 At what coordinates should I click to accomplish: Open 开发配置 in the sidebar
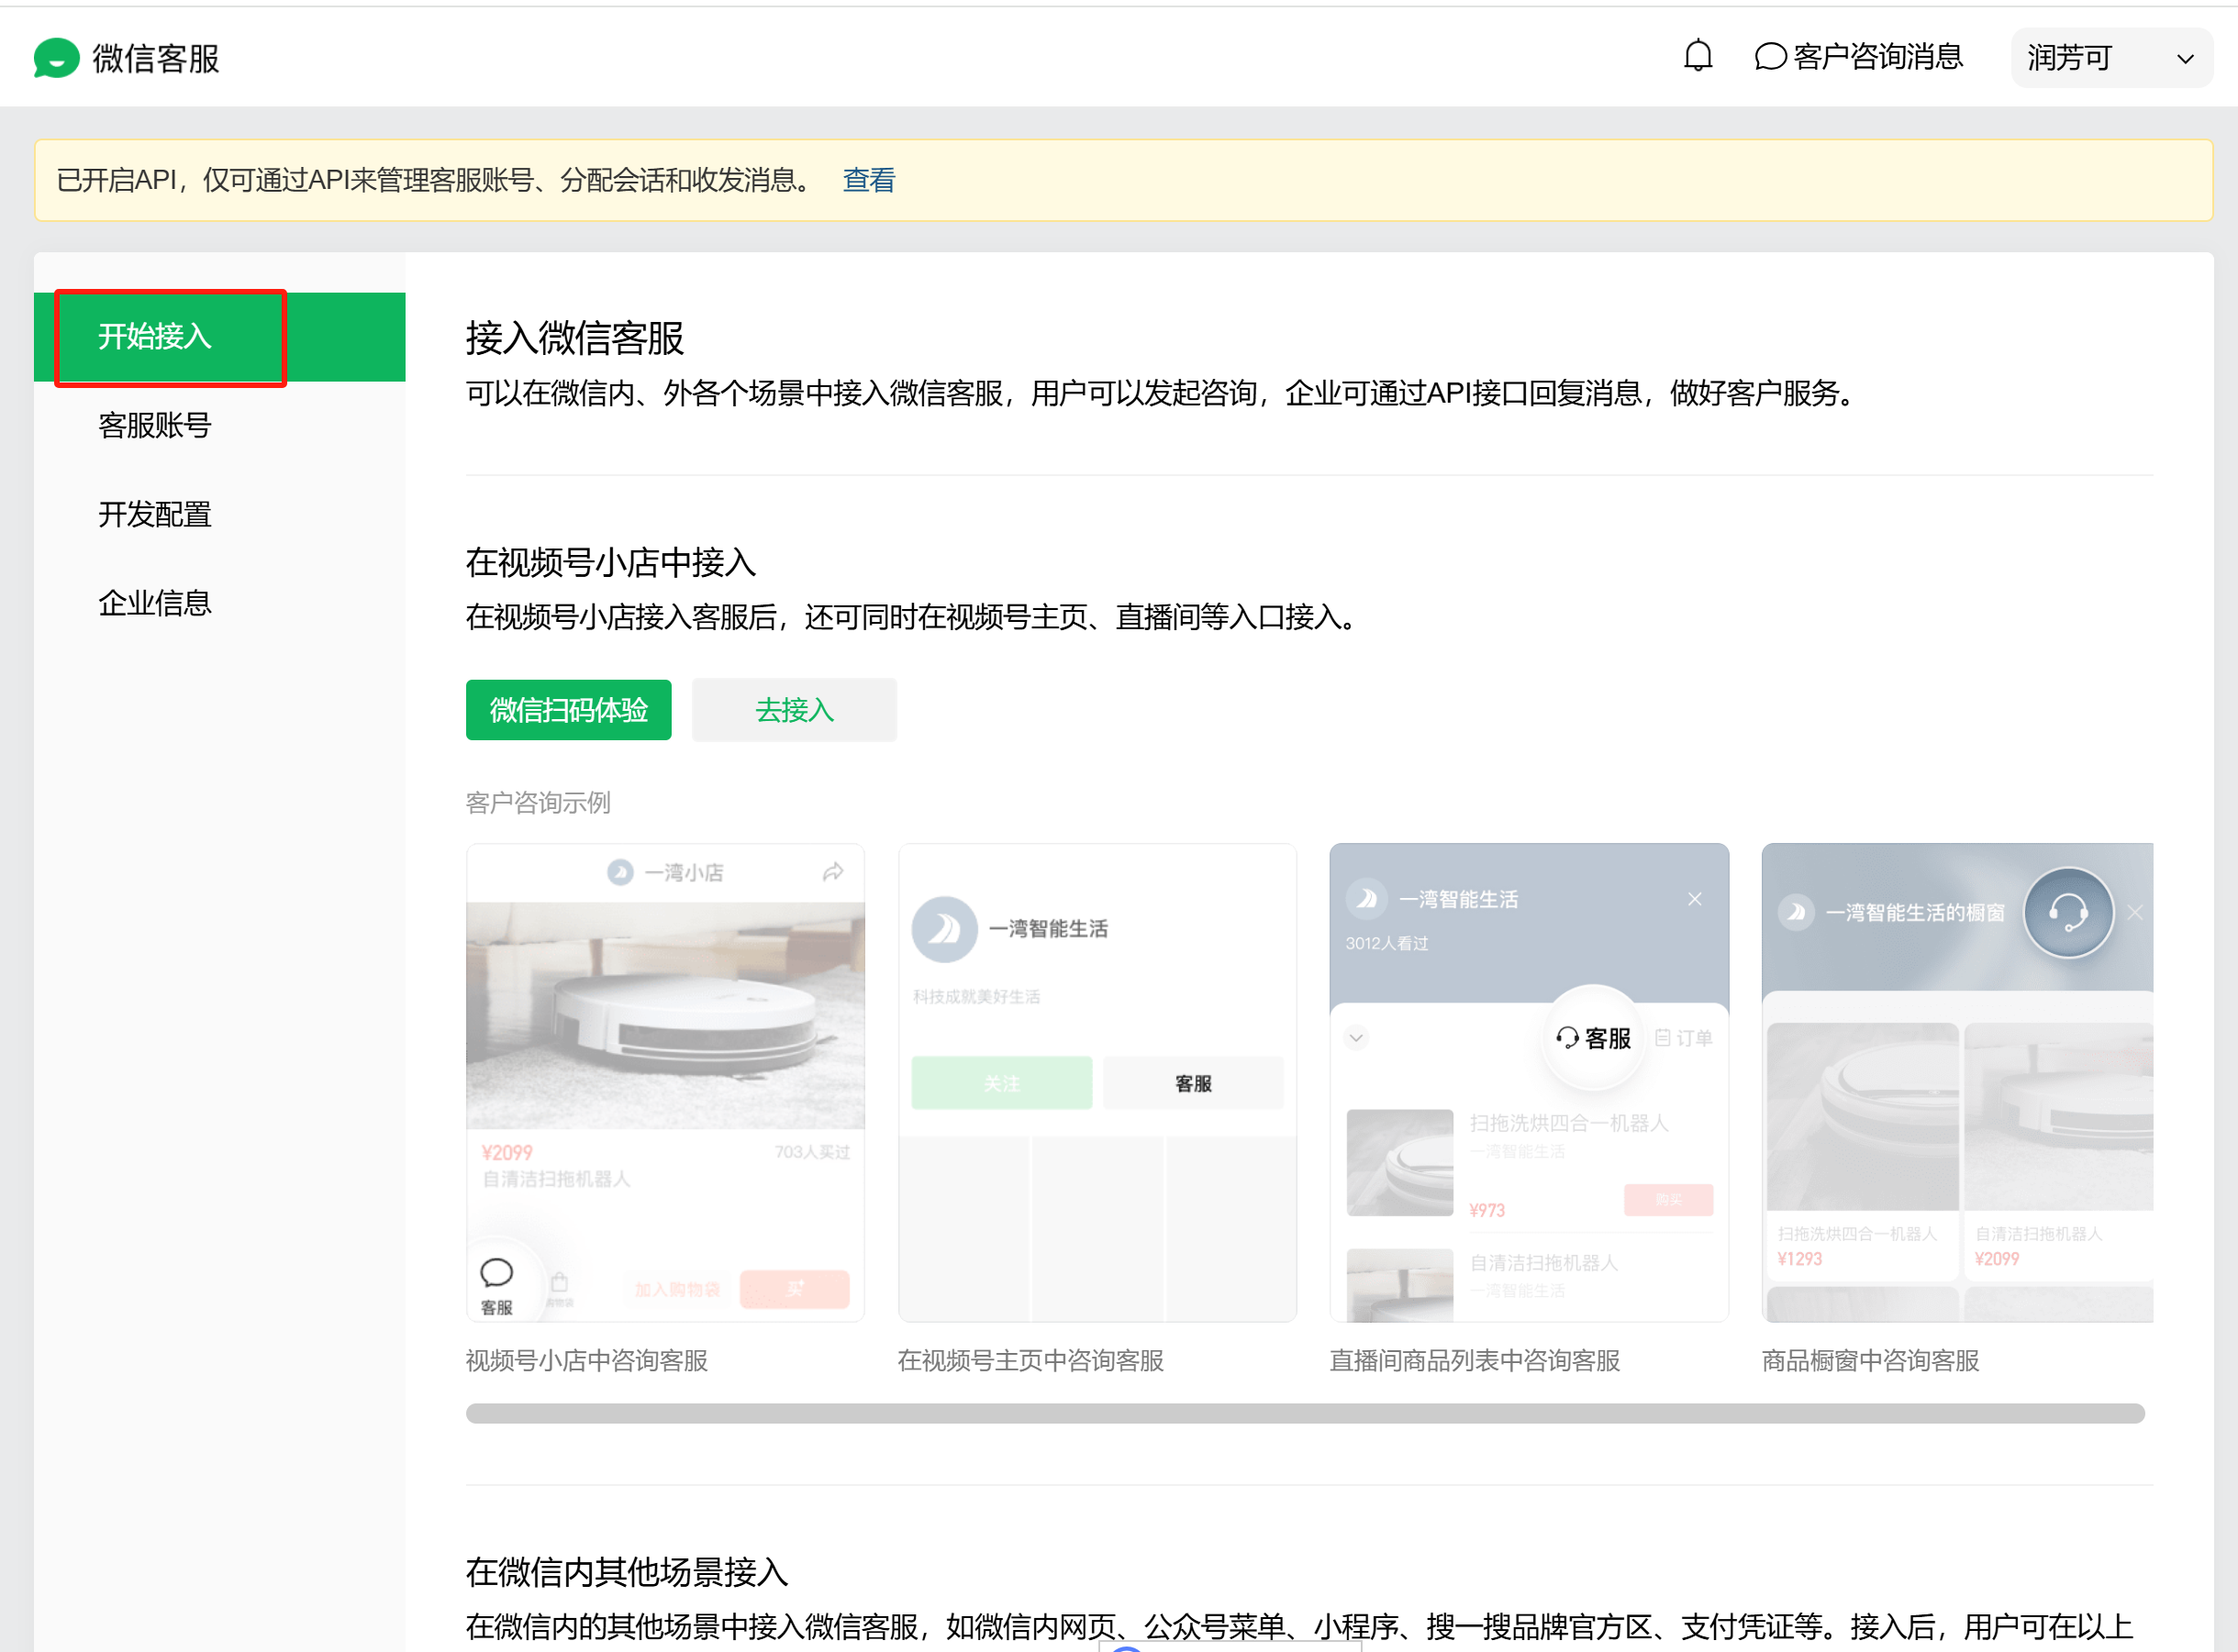[155, 515]
